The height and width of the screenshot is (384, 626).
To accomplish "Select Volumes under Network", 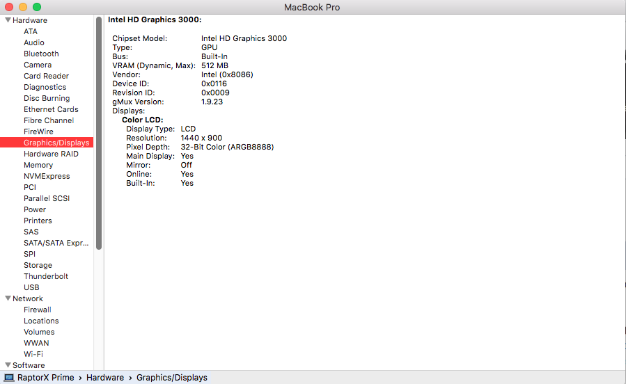I will pos(39,332).
